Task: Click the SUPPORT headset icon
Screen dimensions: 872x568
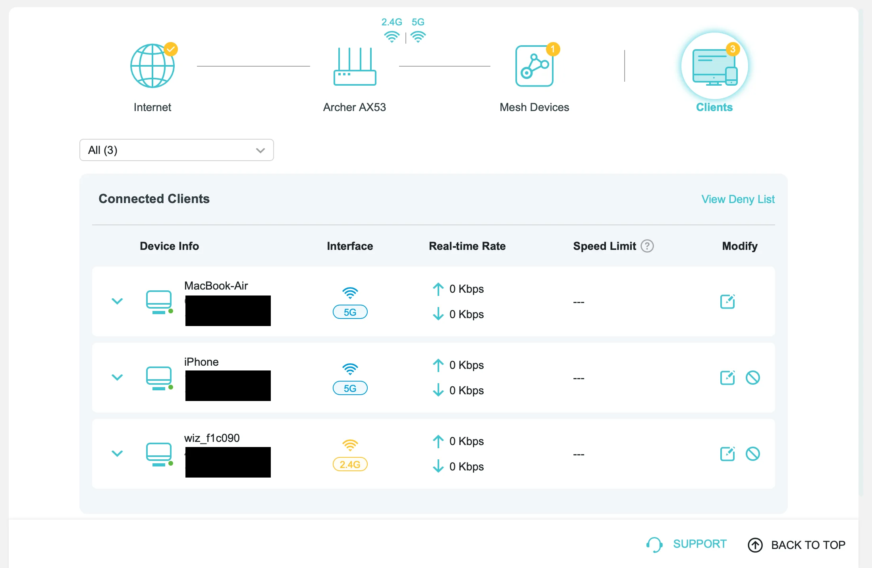Action: (654, 545)
